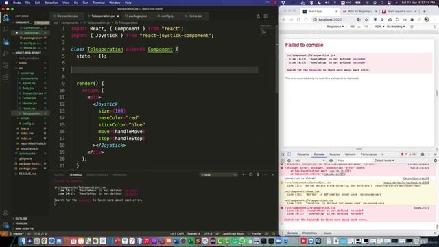Open the Chrome profile avatar

tap(427, 19)
